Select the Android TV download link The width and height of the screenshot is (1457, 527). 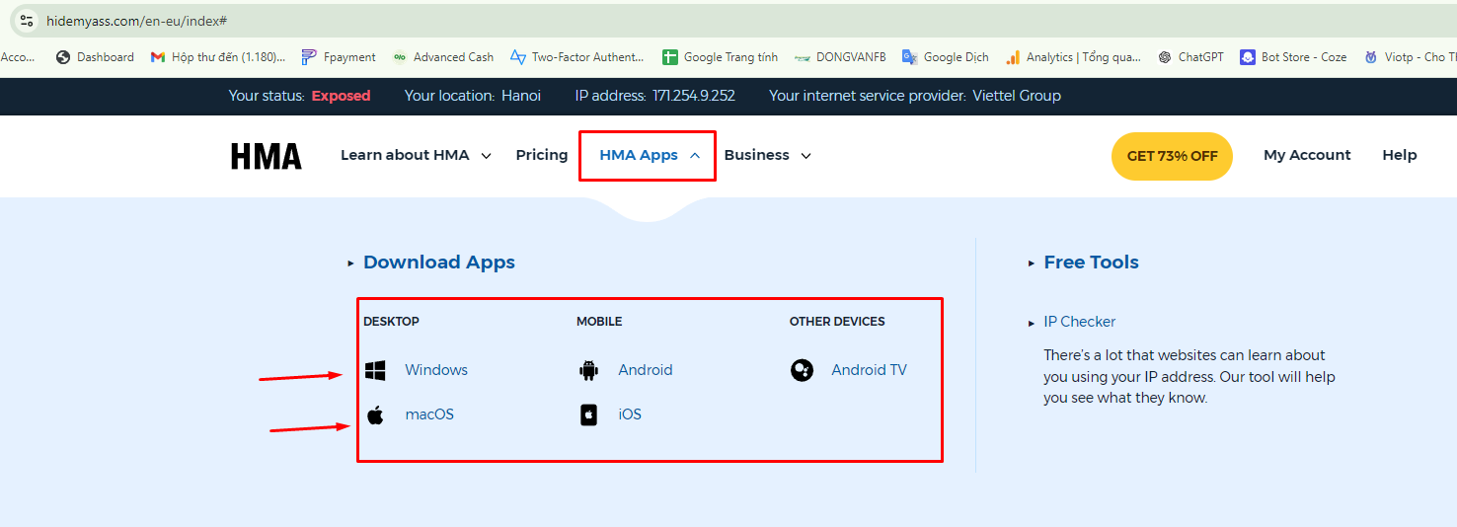[x=869, y=370]
